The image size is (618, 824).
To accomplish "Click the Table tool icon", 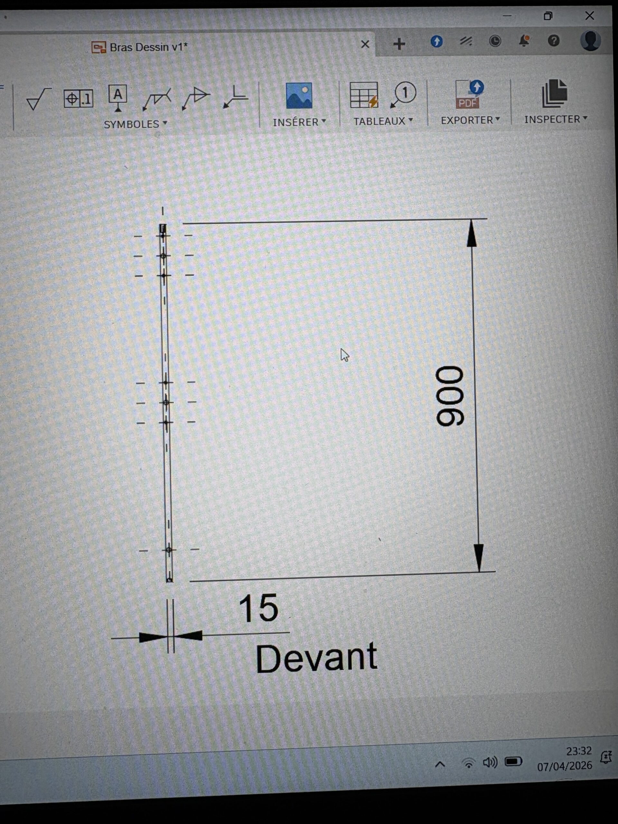I will pyautogui.click(x=364, y=95).
